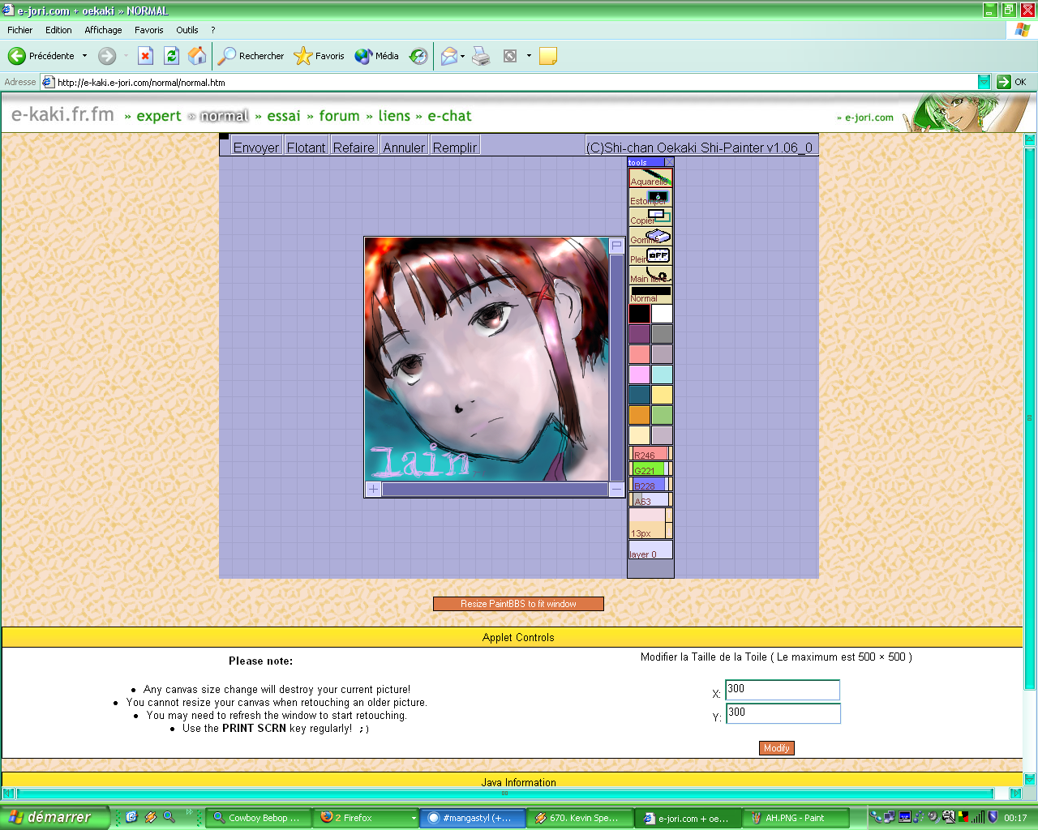This screenshot has width=1038, height=830.
Task: Open the Fichier menu
Action: pos(20,30)
